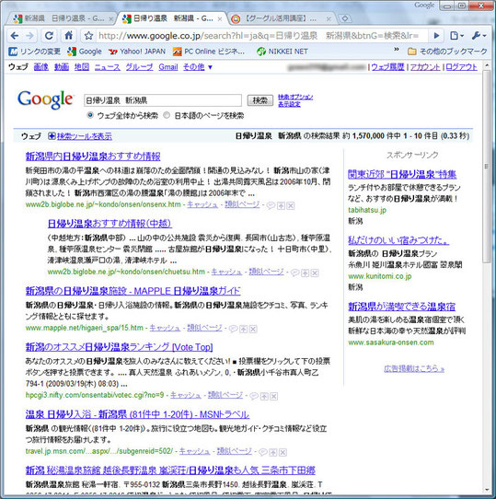Click the Google logo

(x=45, y=100)
